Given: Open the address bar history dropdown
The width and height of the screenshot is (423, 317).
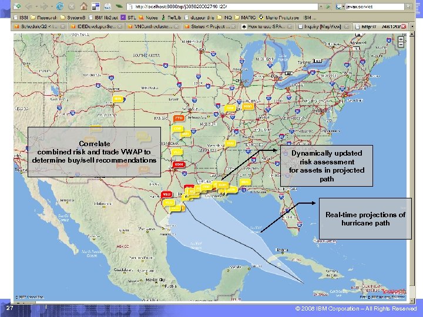Looking at the screenshot, I should 321,6.
